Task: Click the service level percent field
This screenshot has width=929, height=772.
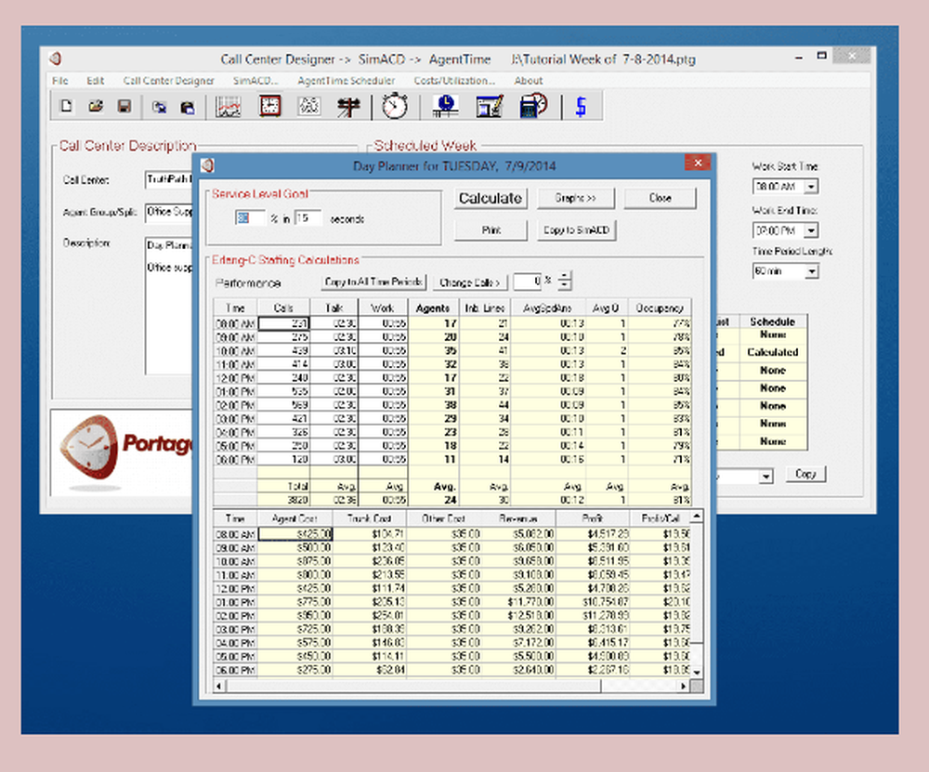Action: click(249, 218)
